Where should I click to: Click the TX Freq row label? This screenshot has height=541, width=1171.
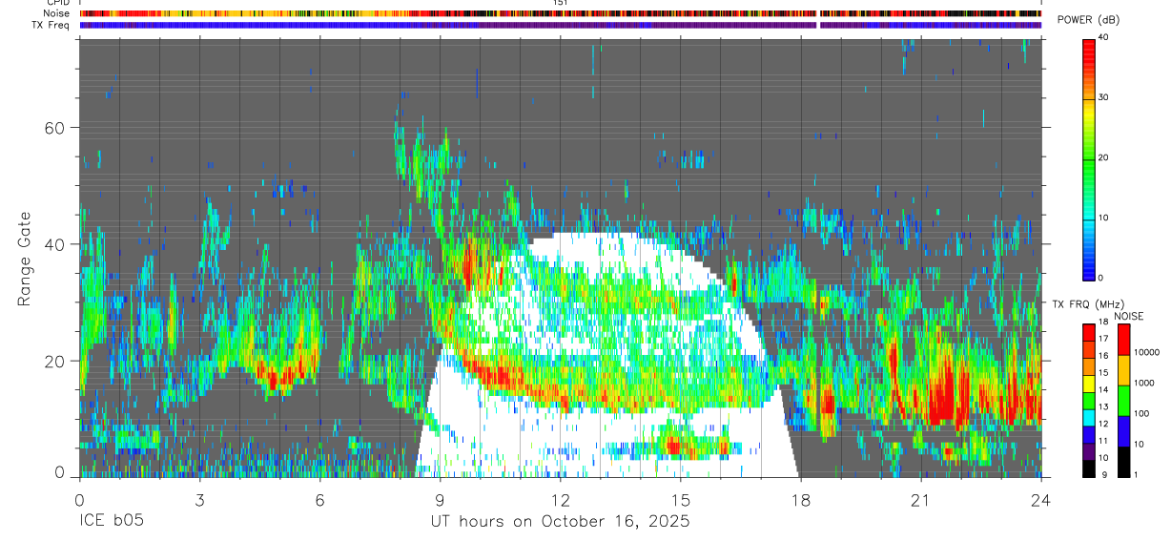tap(51, 25)
